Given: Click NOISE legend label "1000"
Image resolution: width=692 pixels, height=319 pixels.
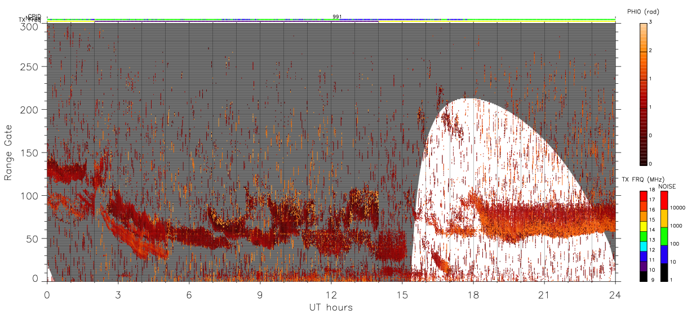Looking at the screenshot, I should point(676,226).
